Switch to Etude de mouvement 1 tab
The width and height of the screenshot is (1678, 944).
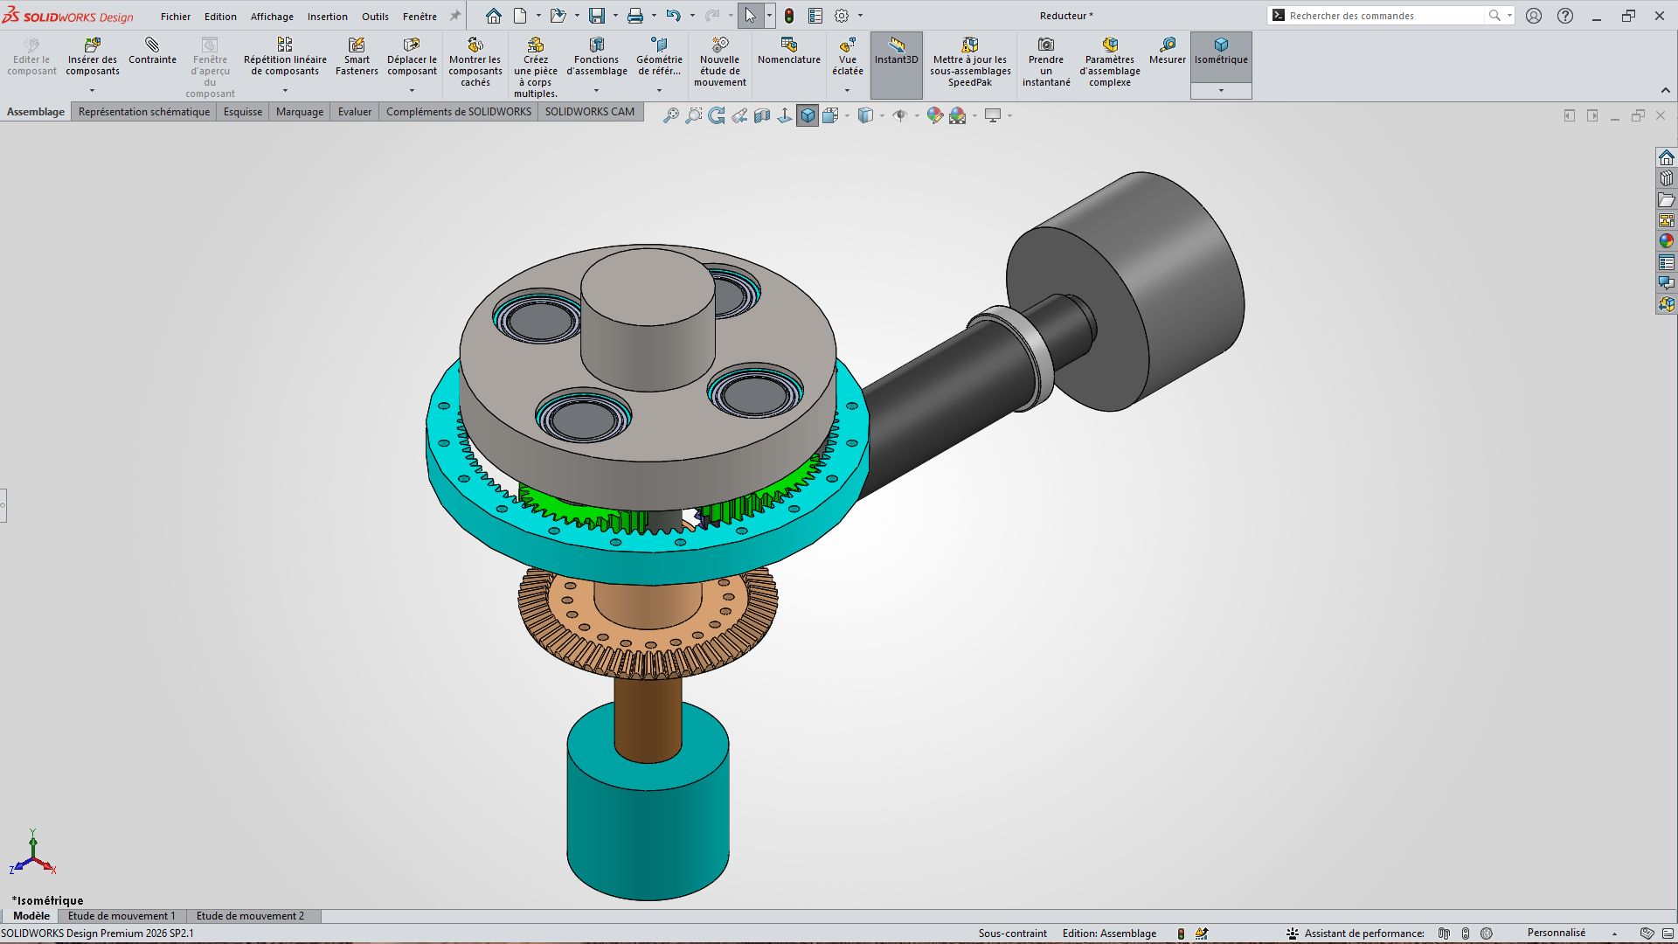[121, 916]
